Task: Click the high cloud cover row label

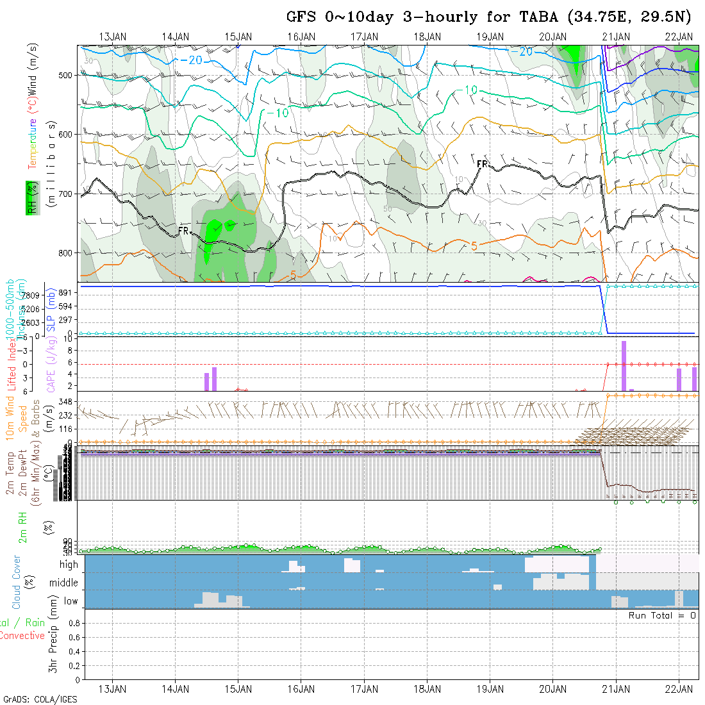Action: click(69, 565)
